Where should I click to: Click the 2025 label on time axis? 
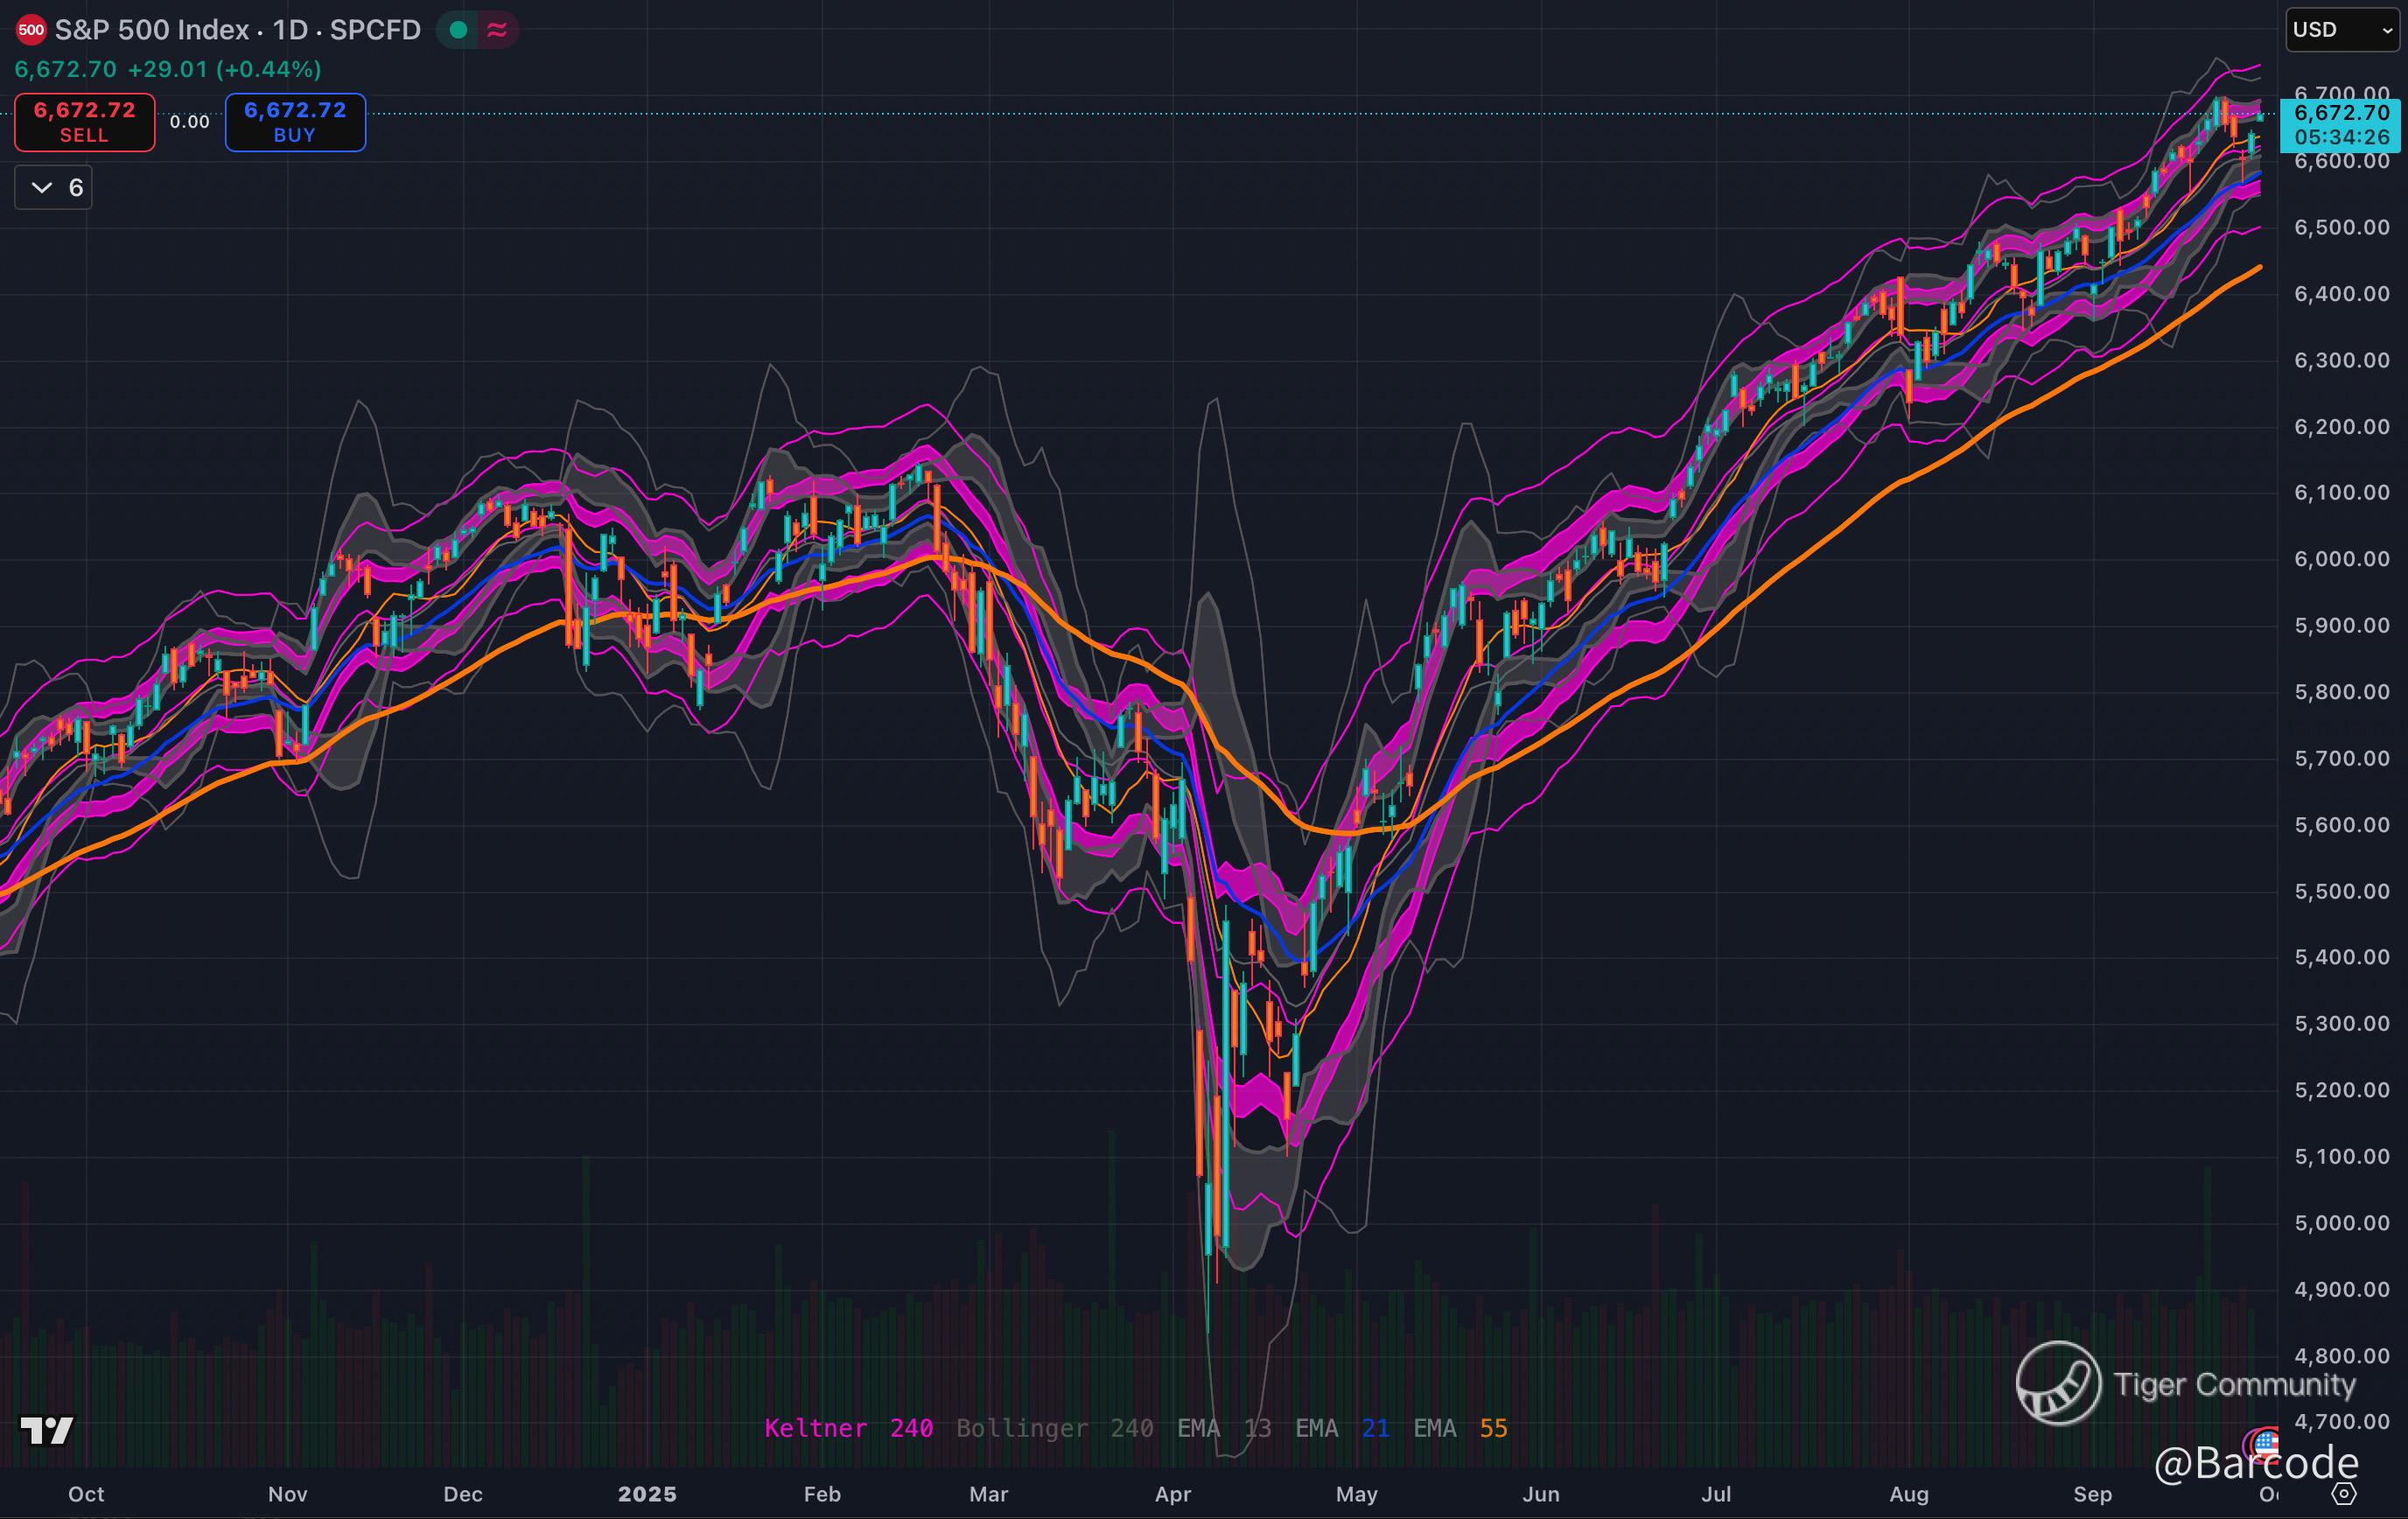click(x=647, y=1494)
